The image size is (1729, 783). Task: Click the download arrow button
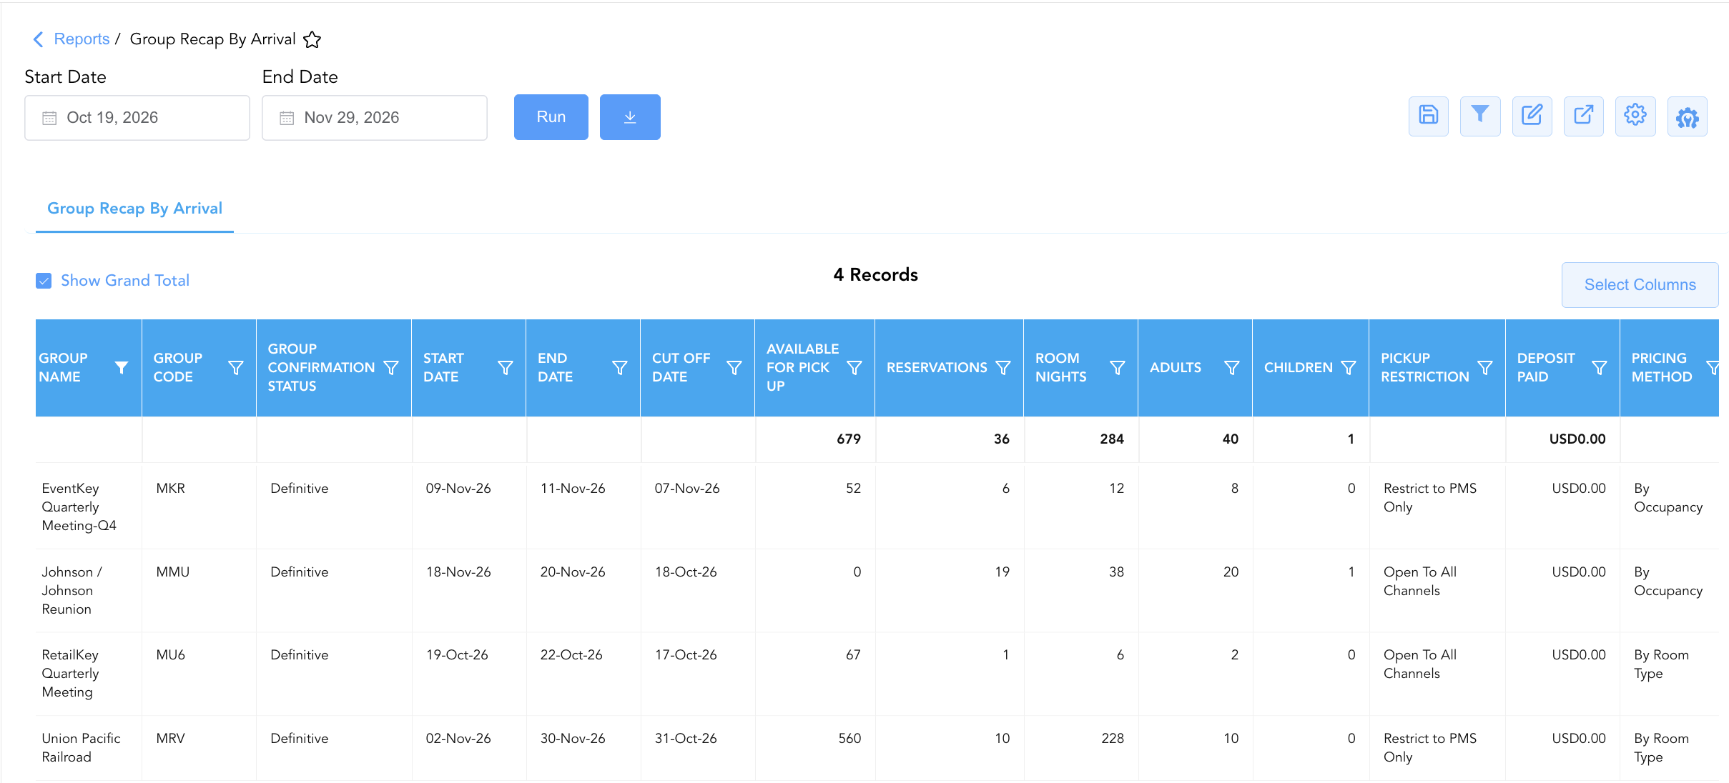[x=629, y=117]
